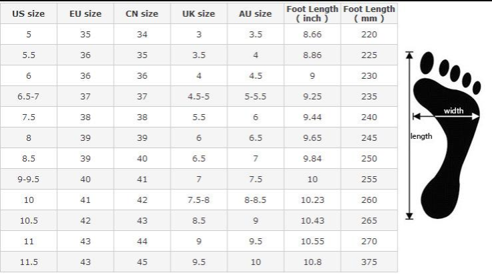The height and width of the screenshot is (275, 492).
Task: Click the Foot Length (mm) header
Action: coord(368,13)
